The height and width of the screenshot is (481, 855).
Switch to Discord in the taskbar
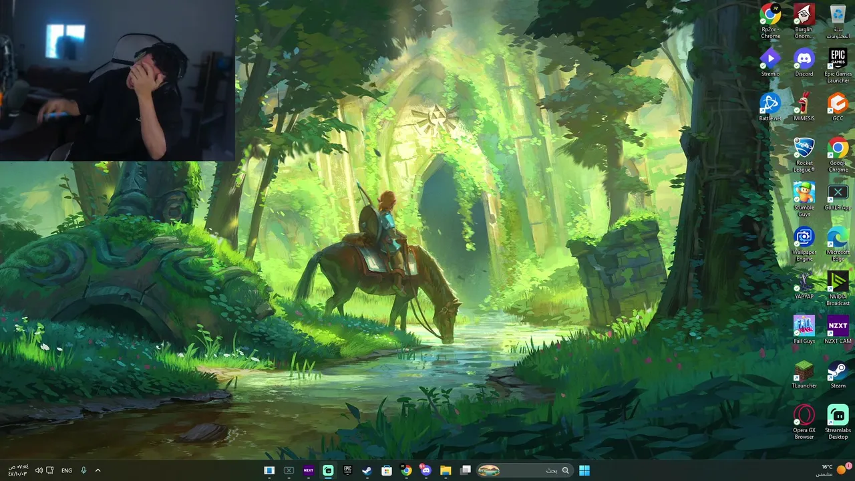[425, 470]
